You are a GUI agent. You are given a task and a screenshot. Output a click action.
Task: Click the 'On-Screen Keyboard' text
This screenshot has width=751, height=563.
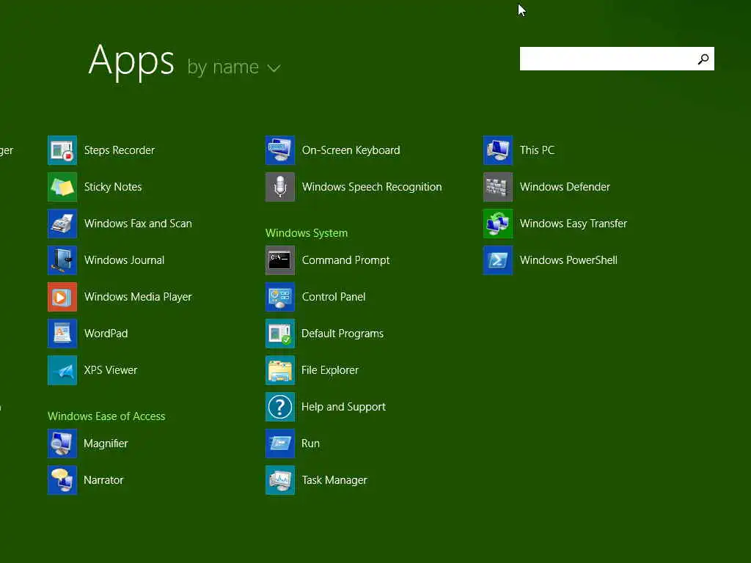coord(351,150)
